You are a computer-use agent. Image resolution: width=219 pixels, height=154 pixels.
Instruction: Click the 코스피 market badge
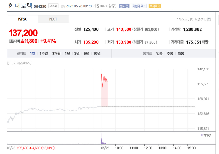pyautogui.click(x=53, y=6)
